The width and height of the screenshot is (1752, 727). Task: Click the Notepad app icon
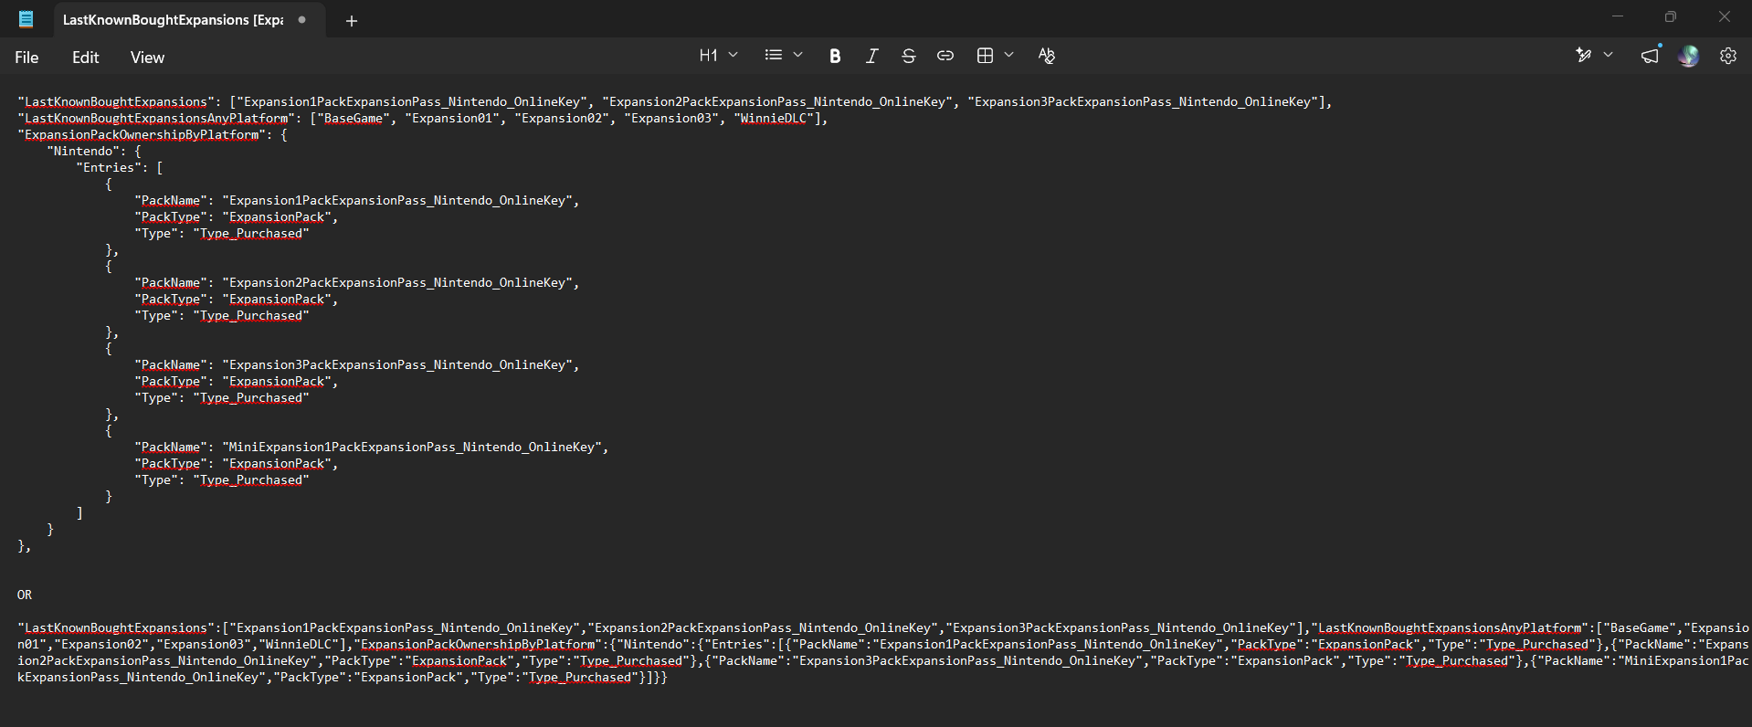pos(26,19)
